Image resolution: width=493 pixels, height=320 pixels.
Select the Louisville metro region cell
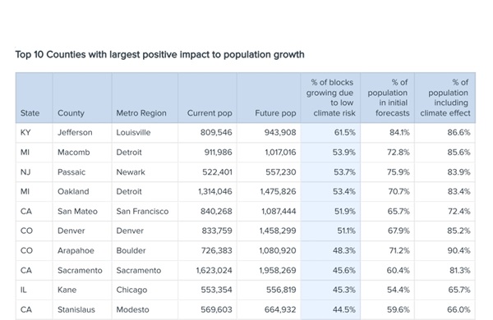[133, 133]
